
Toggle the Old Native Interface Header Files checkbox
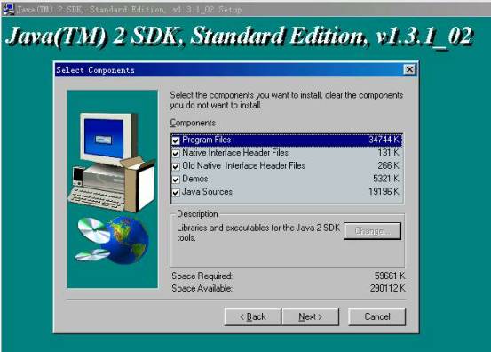176,166
